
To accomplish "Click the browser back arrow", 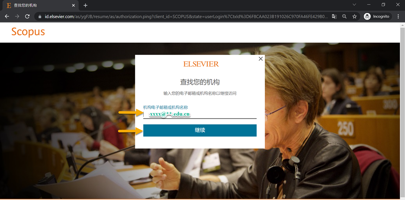I will click(7, 16).
